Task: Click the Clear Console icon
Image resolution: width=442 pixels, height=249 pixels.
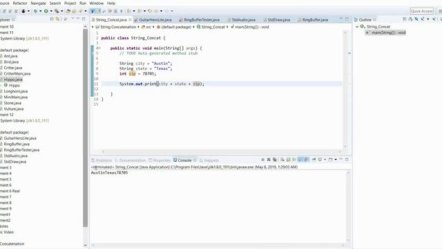Action: tap(282, 160)
